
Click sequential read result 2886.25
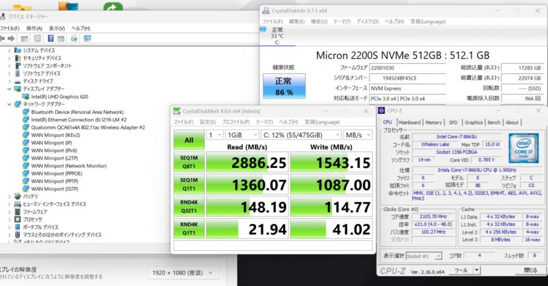pyautogui.click(x=248, y=162)
